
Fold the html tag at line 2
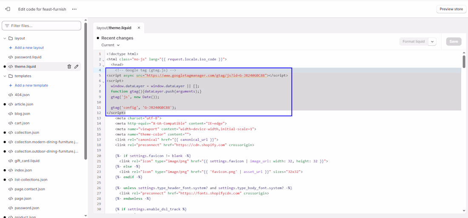click(103, 60)
